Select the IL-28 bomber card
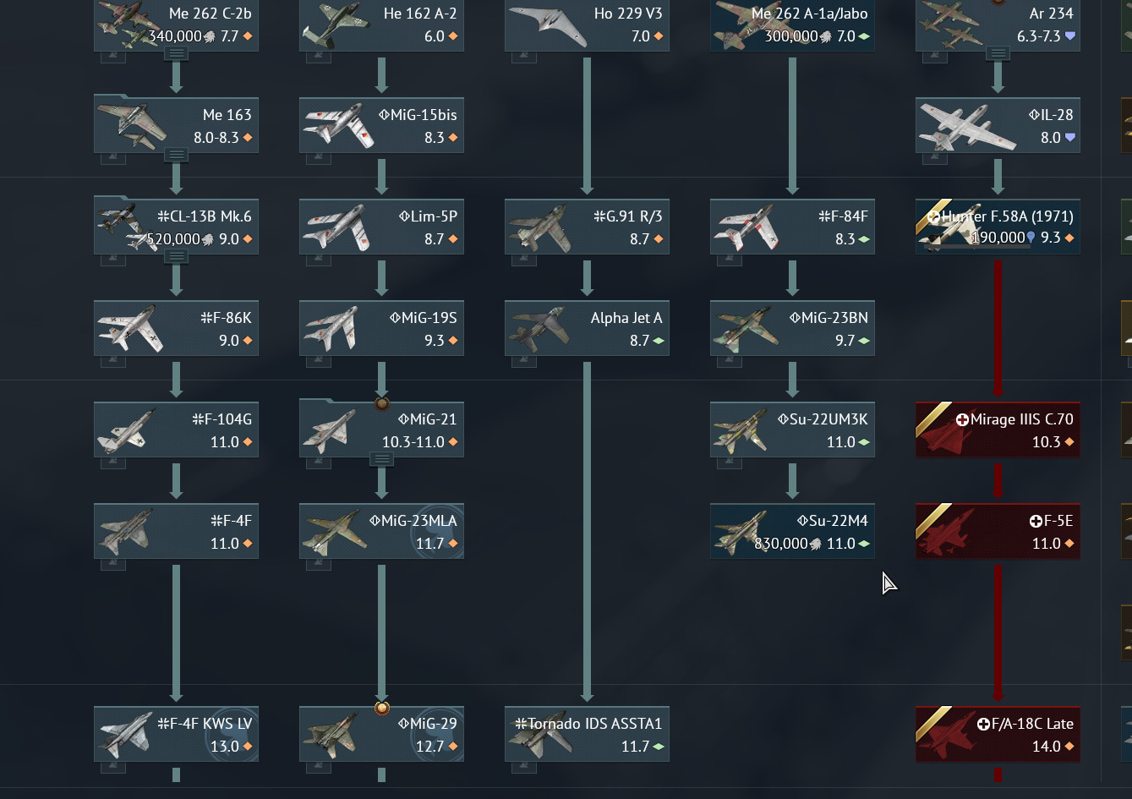 (998, 125)
